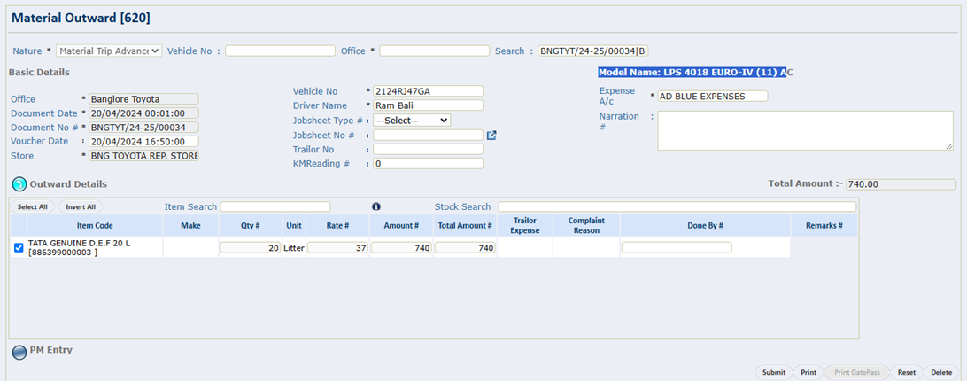Click the Done By input field
Image resolution: width=967 pixels, height=381 pixels.
click(x=677, y=248)
